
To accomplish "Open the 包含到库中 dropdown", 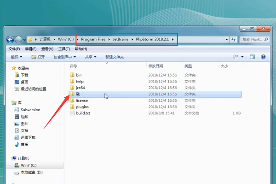I will pos(64,57).
